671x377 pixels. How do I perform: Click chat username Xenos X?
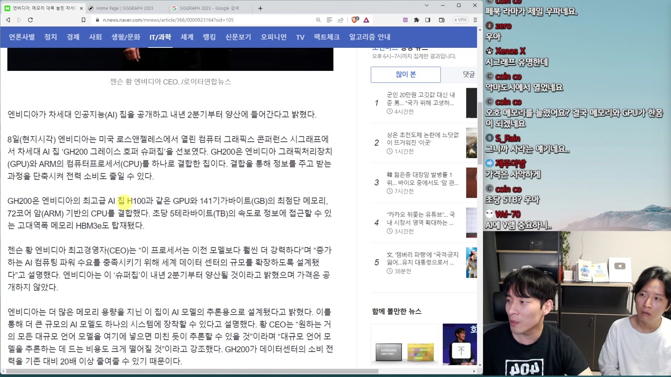tap(510, 51)
